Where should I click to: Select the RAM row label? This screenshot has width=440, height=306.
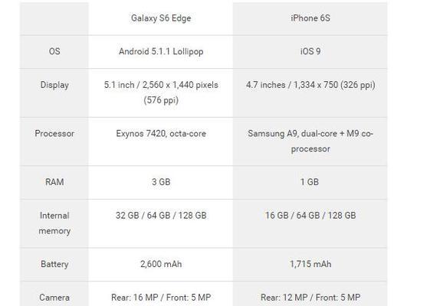54,182
